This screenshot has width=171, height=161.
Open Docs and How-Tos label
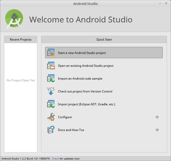71,130
